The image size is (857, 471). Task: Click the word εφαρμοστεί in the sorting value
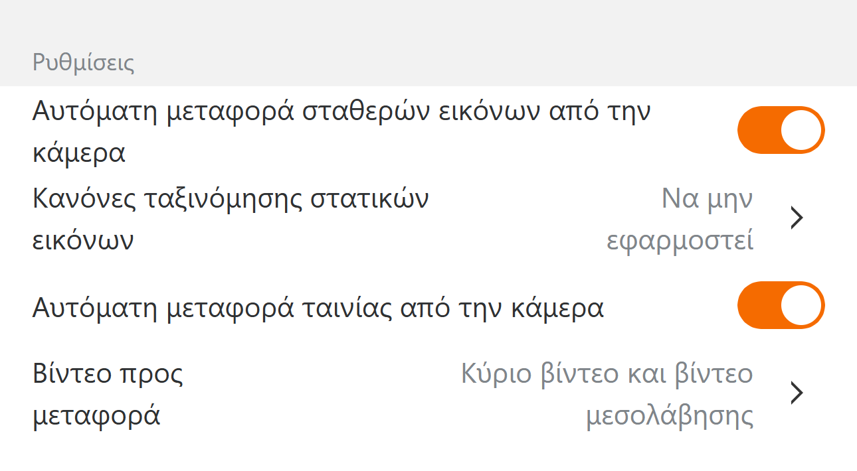click(x=680, y=241)
